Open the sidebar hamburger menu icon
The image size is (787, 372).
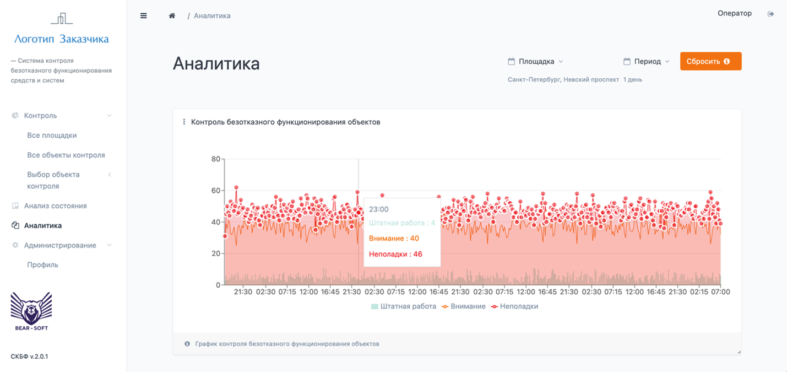coord(144,15)
